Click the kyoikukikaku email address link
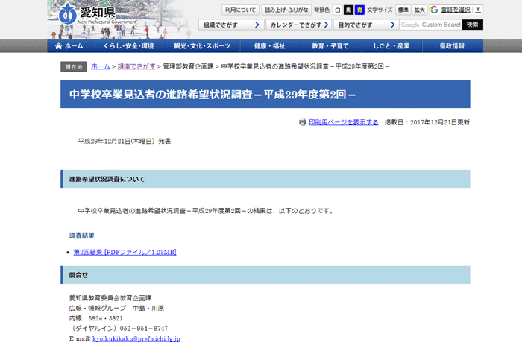 tap(136, 338)
